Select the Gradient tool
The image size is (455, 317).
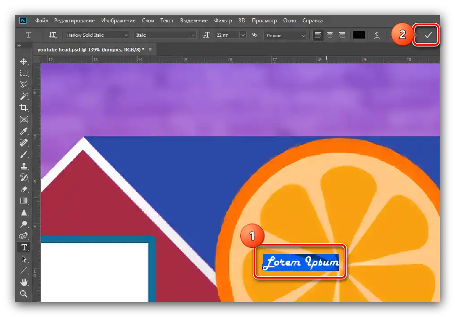coord(24,201)
